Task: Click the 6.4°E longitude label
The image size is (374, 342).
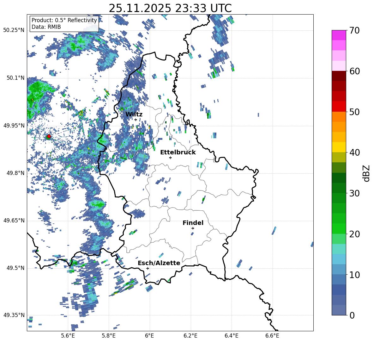Action: tap(232, 336)
